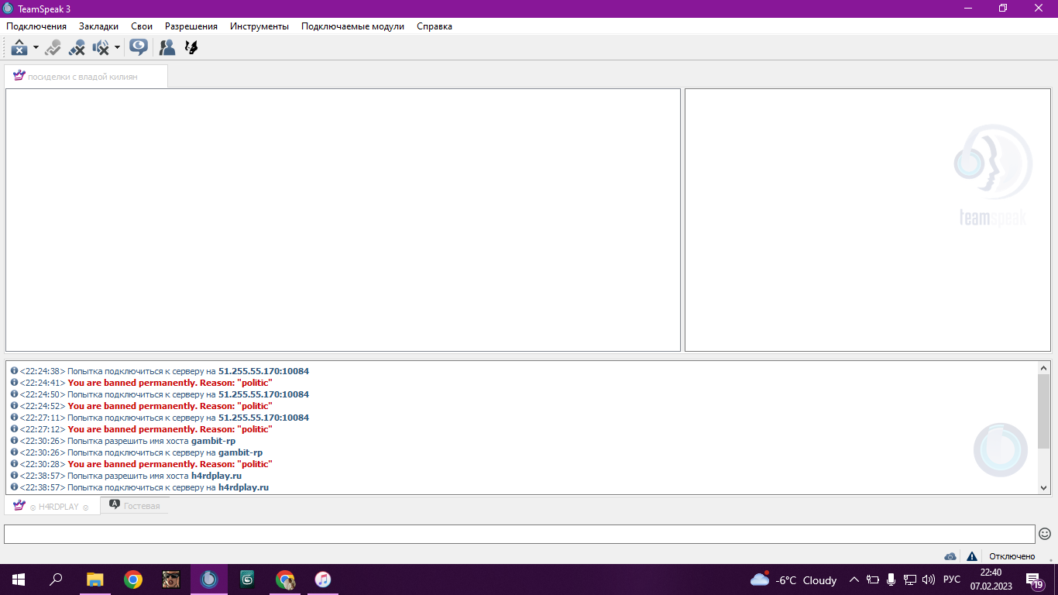Screen dimensions: 1058x595
Task: Click the Overwolf wolf toolbar icon
Action: tap(191, 48)
